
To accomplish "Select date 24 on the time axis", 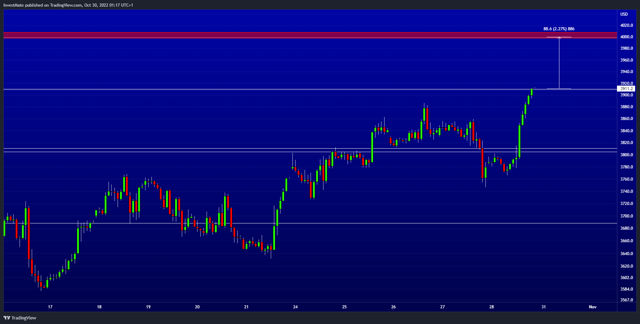I will 296,307.
